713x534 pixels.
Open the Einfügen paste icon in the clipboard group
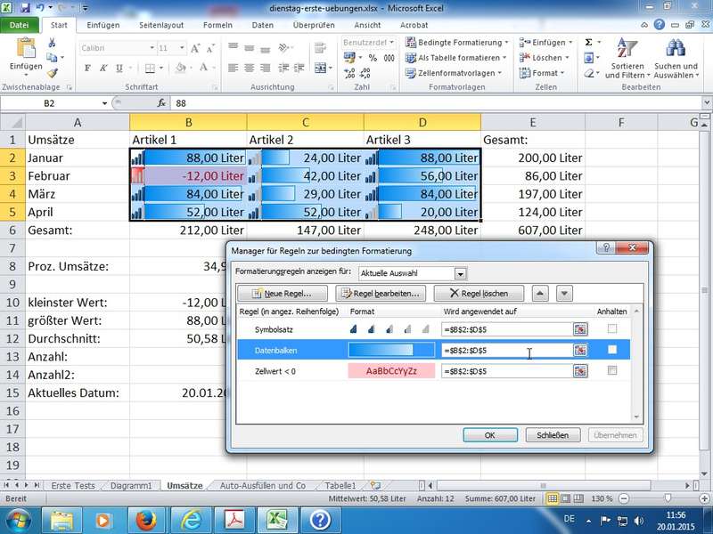point(26,49)
